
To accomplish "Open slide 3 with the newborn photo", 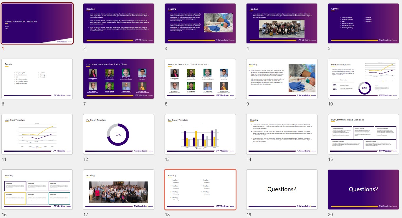I will click(200, 23).
